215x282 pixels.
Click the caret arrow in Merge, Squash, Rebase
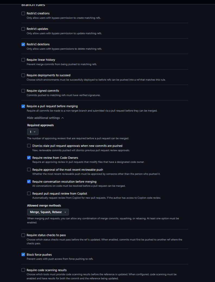(65, 213)
